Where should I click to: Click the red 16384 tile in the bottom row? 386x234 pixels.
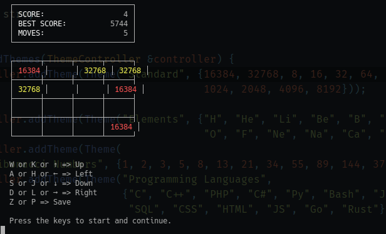pos(122,127)
